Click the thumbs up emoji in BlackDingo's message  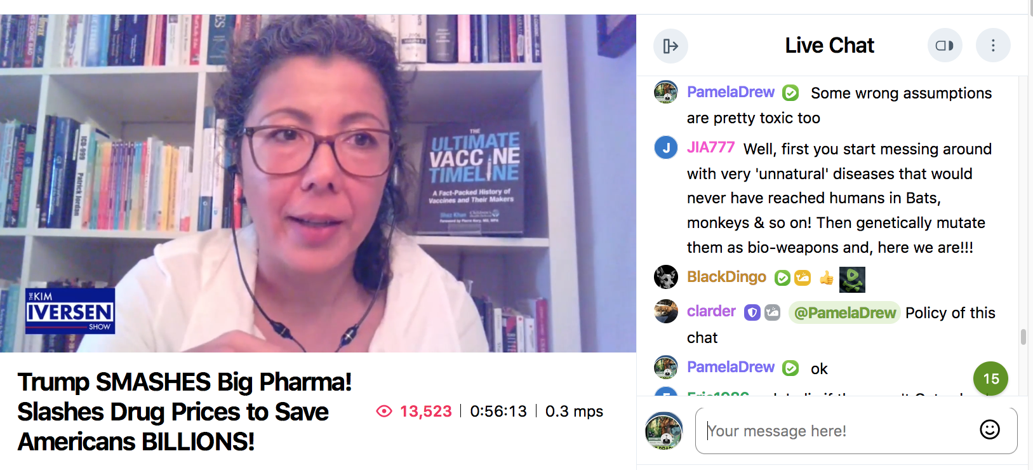point(826,278)
